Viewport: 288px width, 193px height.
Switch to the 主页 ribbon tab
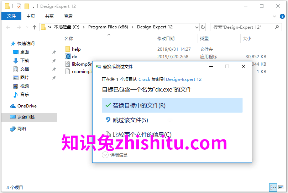click(31, 16)
